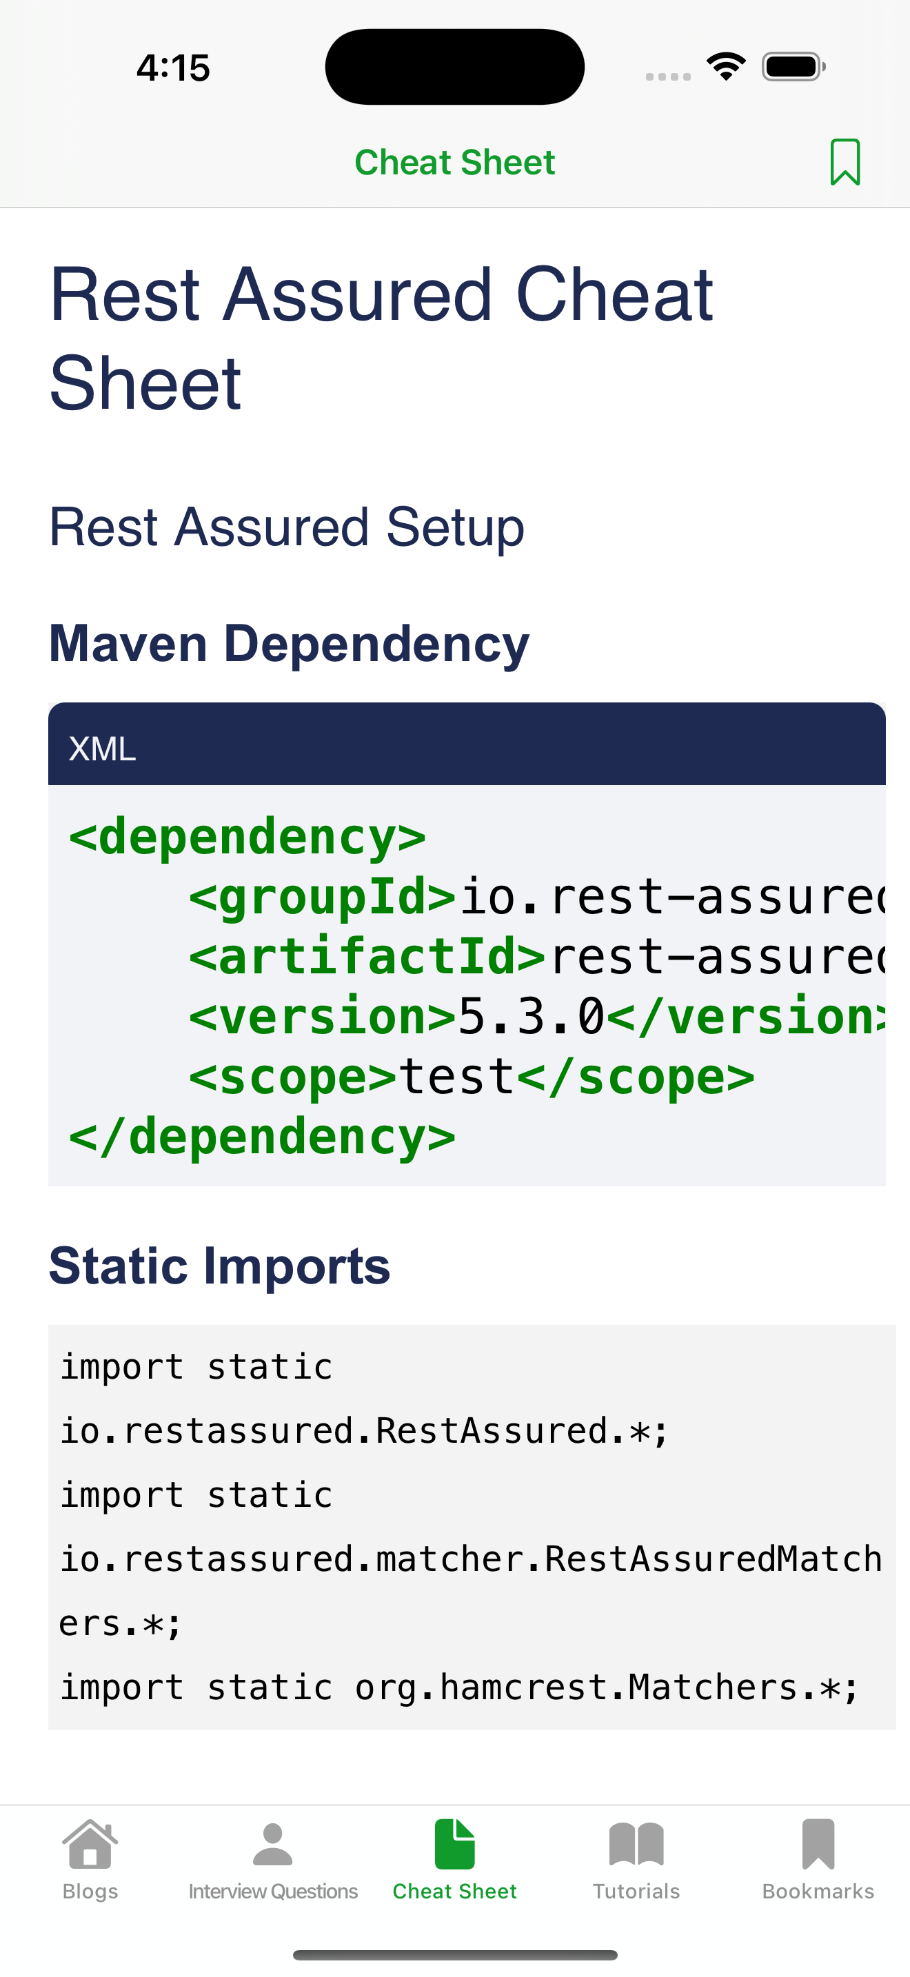
Task: Tap the XML code block header
Action: click(x=467, y=746)
